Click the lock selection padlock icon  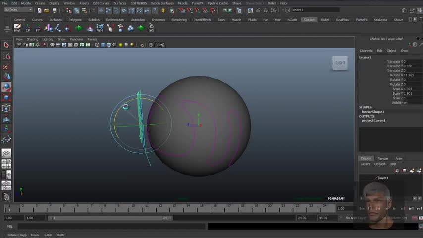pyautogui.click(x=163, y=10)
